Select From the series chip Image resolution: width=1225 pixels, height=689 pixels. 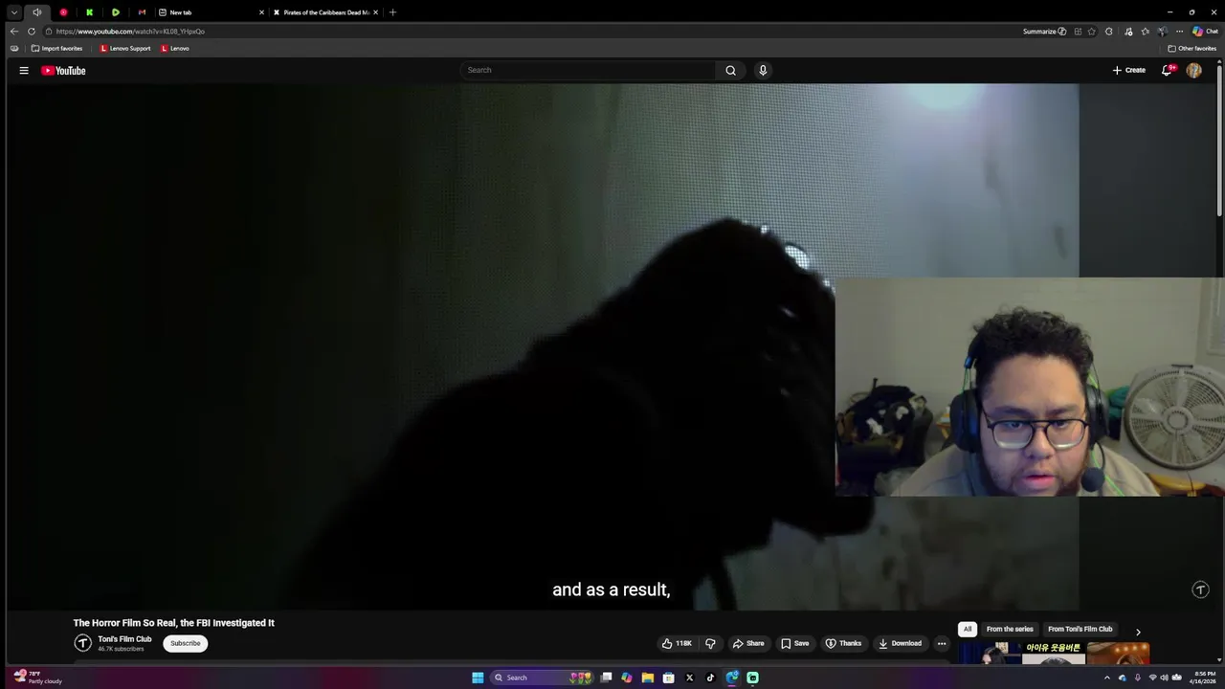pyautogui.click(x=1010, y=629)
